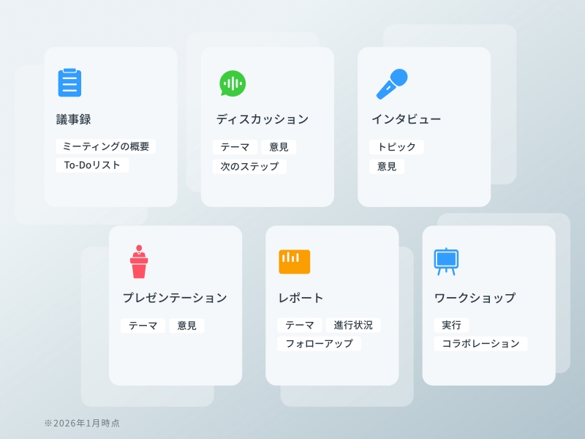Select 意見 tag in the プレゼンテーション card
This screenshot has width=585, height=439.
click(186, 326)
